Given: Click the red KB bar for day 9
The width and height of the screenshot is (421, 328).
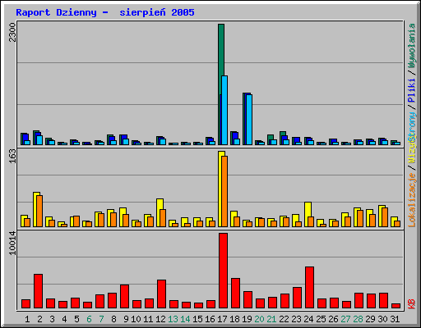Looking at the screenshot, I should [x=124, y=296].
